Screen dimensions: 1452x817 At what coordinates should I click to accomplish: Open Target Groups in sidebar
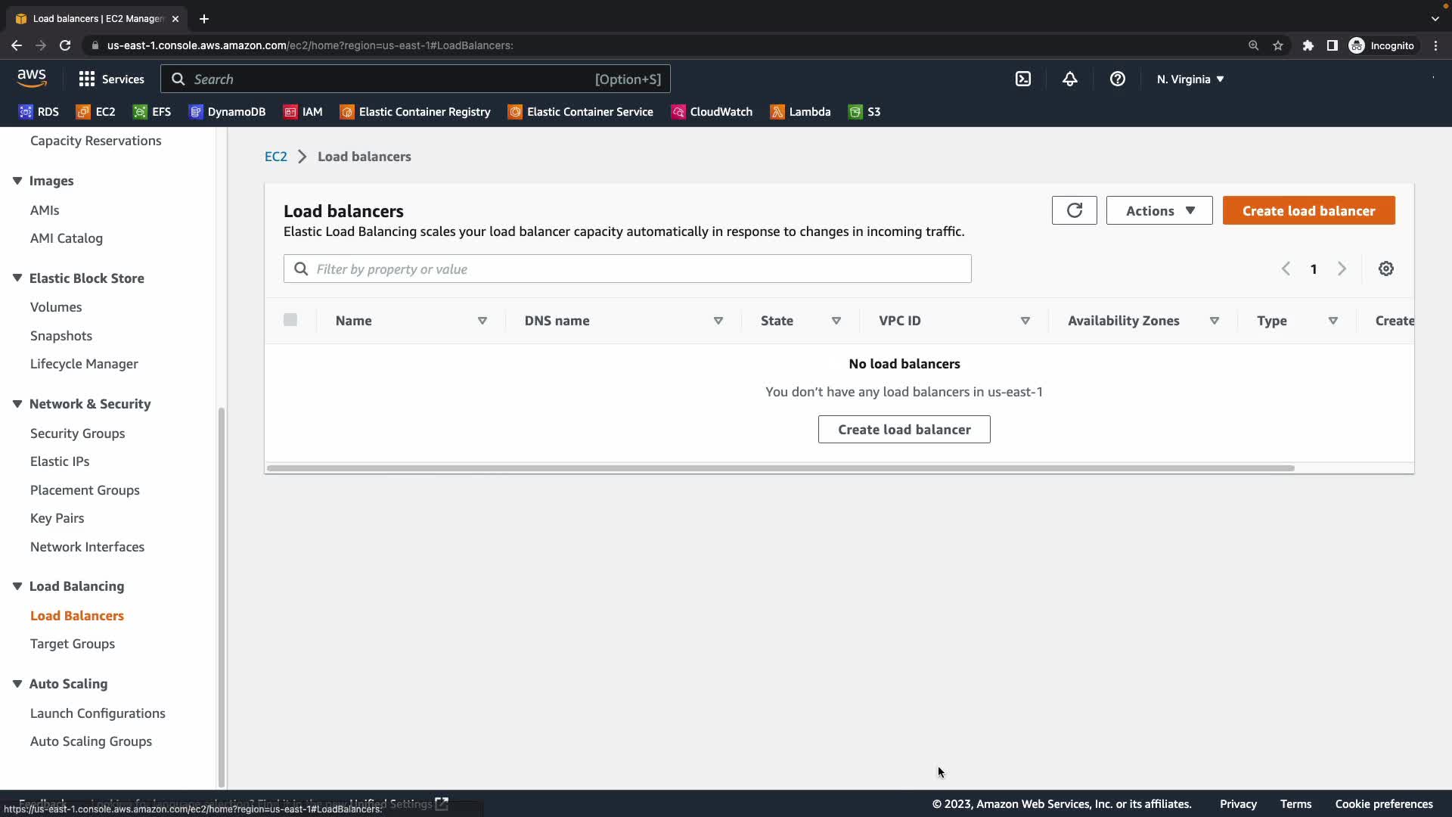(x=73, y=644)
